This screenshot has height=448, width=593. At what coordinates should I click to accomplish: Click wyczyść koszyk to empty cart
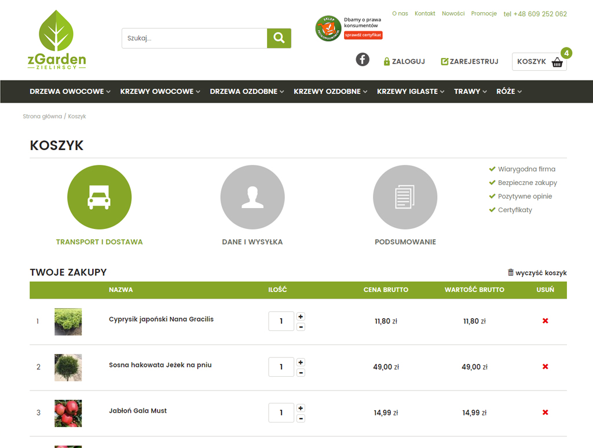click(537, 273)
